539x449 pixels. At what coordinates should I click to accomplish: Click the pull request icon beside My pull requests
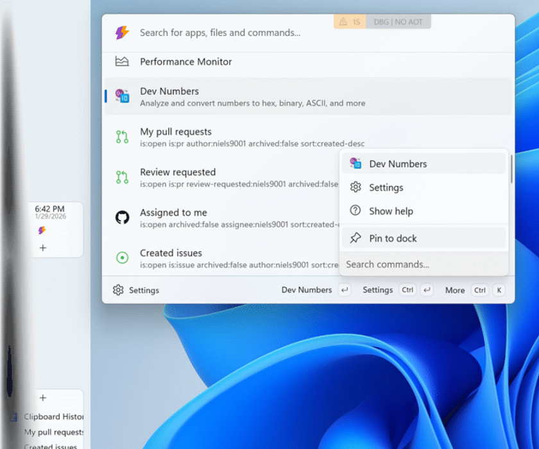click(x=122, y=137)
